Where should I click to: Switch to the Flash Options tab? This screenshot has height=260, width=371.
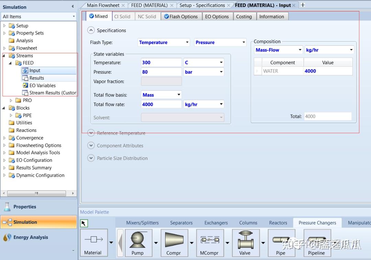(x=181, y=17)
